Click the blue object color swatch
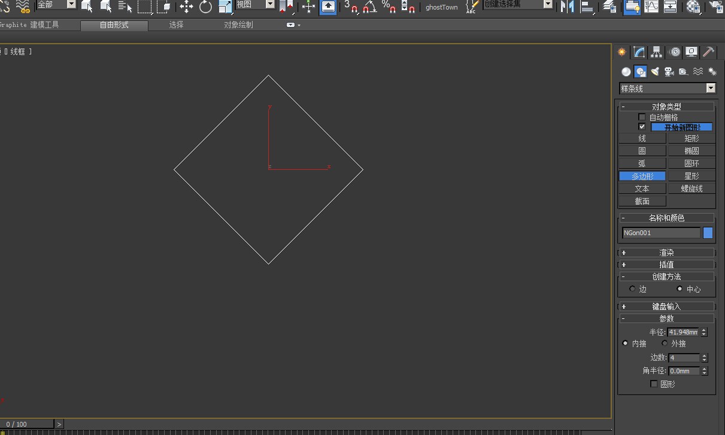Viewport: 725px width, 435px height. pos(708,233)
